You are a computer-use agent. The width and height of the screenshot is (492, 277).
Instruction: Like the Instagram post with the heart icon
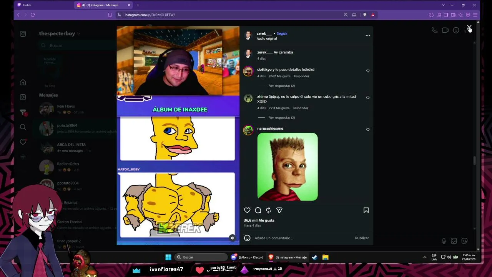click(247, 210)
